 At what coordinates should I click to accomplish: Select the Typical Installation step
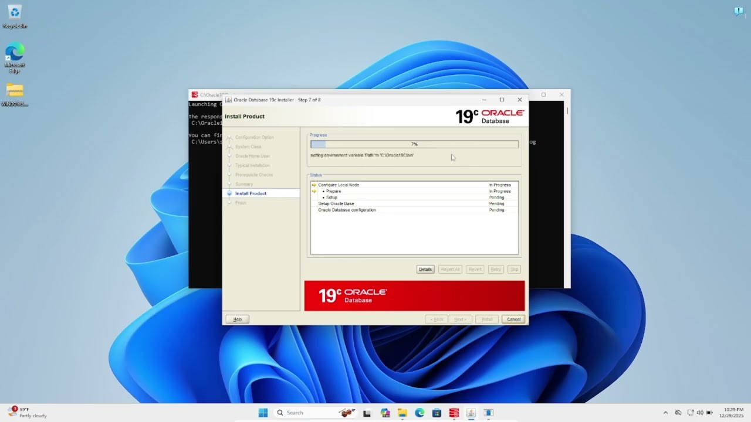tap(252, 165)
